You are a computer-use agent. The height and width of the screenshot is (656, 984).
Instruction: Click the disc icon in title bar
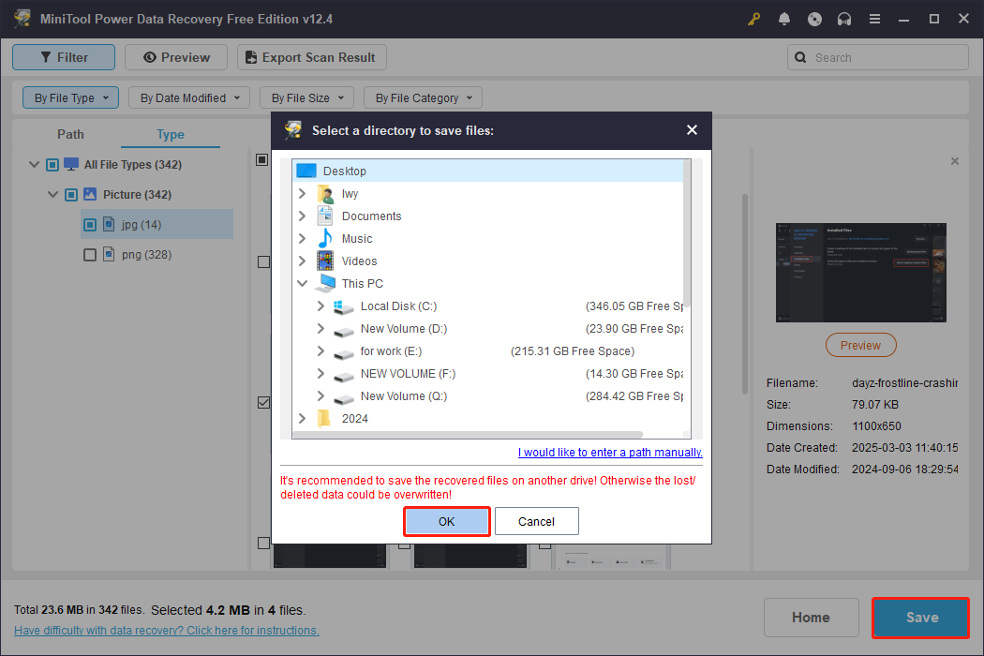coord(814,19)
